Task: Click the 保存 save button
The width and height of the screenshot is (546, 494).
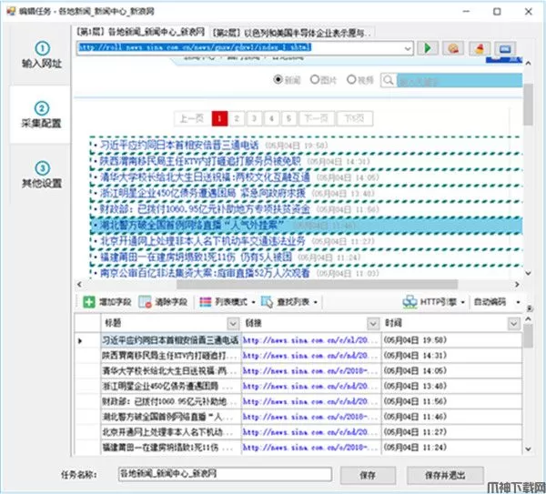Action: pyautogui.click(x=368, y=474)
